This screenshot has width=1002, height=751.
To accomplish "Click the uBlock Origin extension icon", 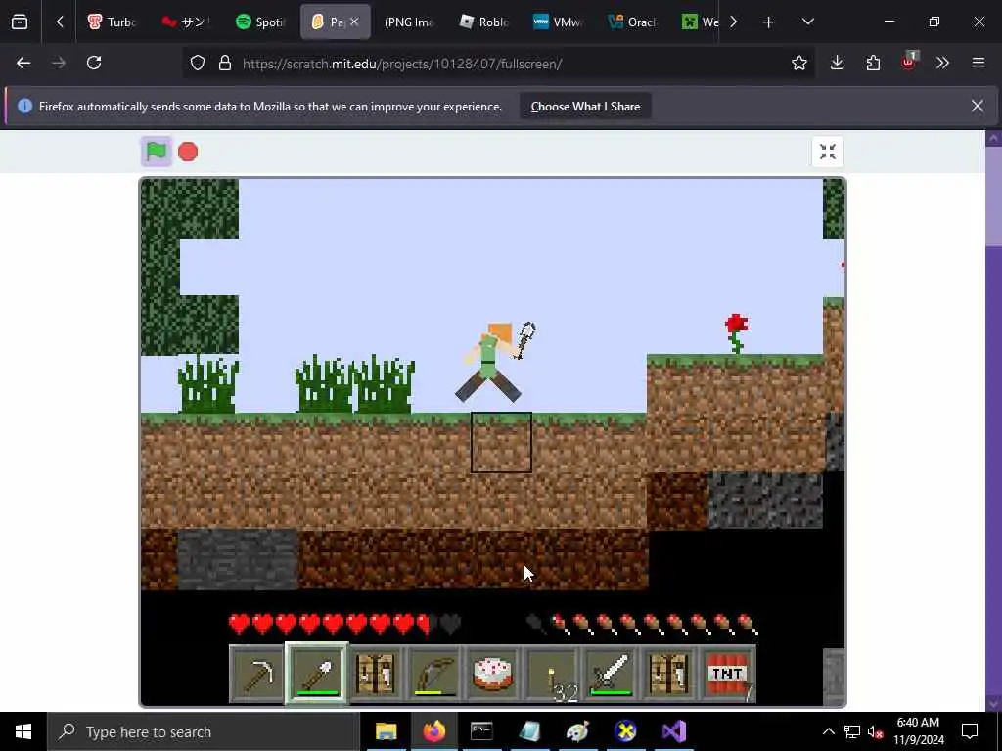I will click(x=909, y=62).
